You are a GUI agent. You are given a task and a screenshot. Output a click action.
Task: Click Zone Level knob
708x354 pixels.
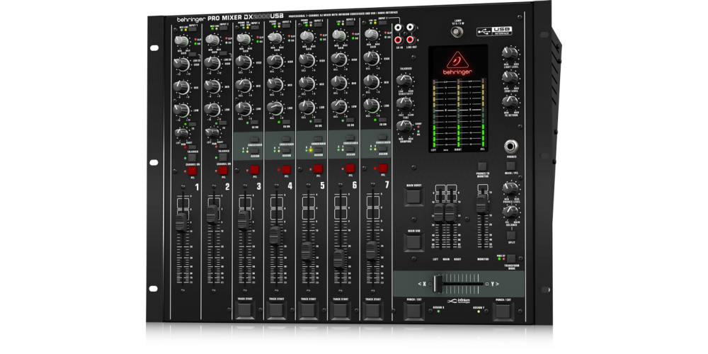(510, 78)
